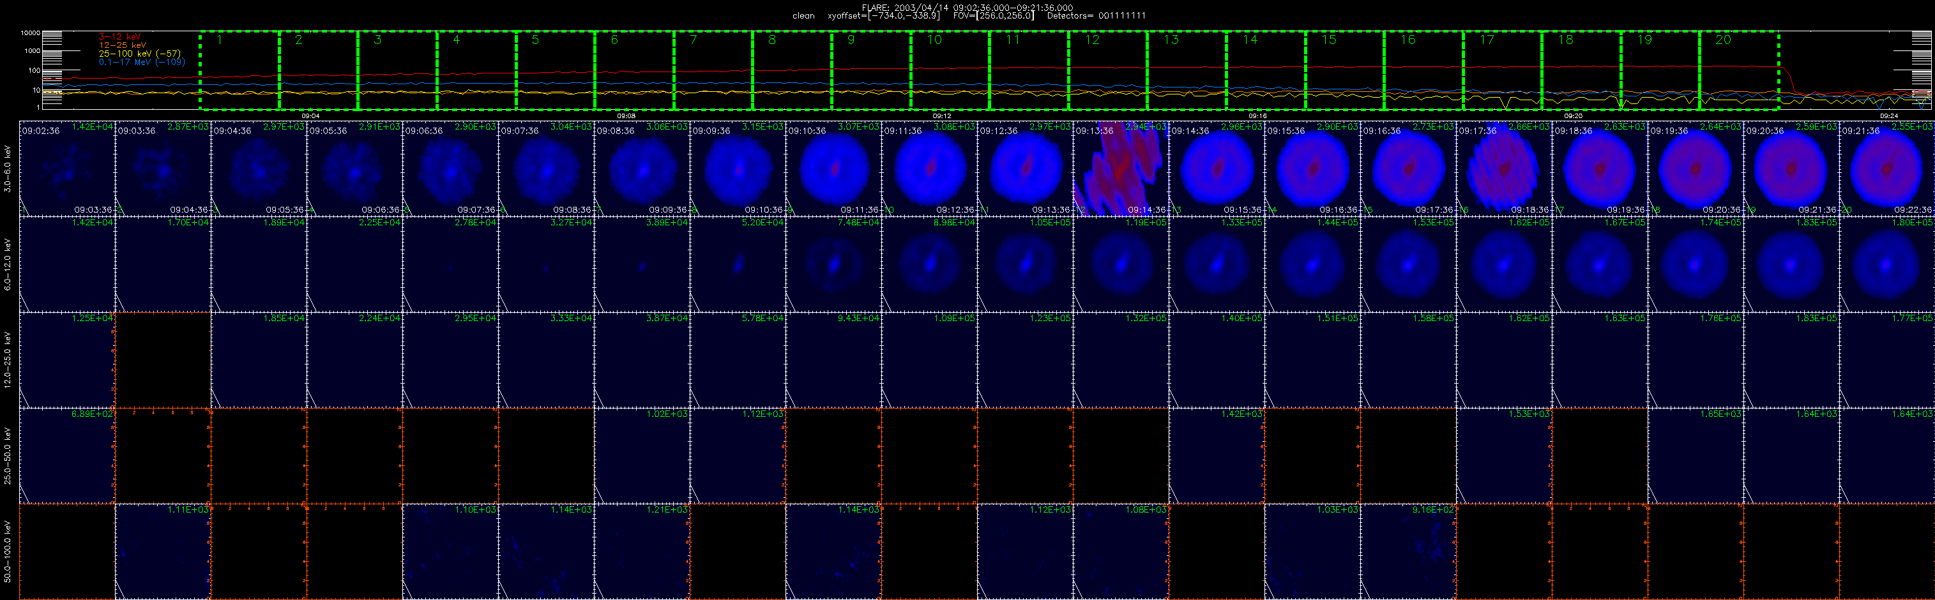Choose interval 10 in the green dashed grid

pos(950,70)
